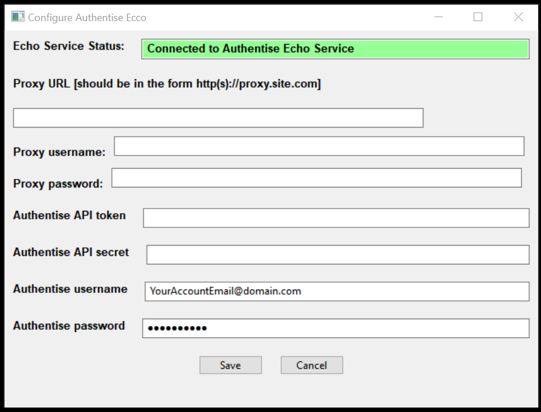Maximize the Configure Authentise Ecco window
Screen dimensions: 541x412
[478, 17]
